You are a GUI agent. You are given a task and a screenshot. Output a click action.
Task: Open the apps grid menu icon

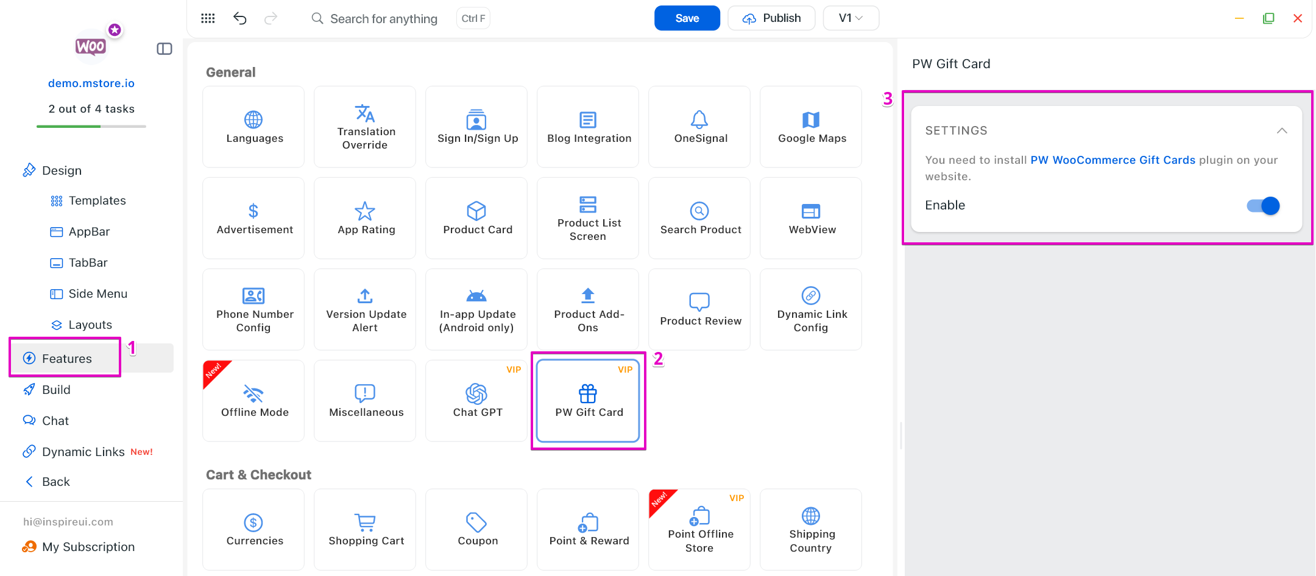(208, 18)
